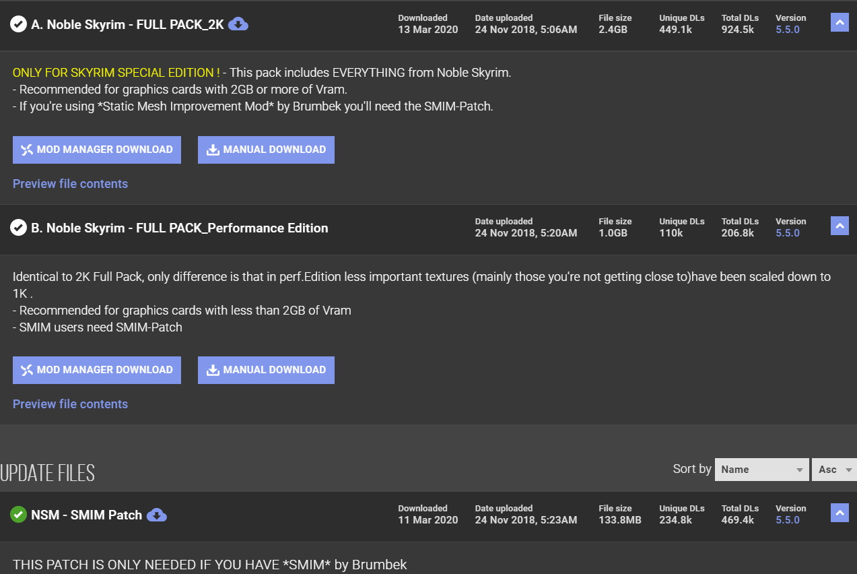Viewport: 857px width, 574px height.
Task: Click the UPDATE FILES heading
Action: pyautogui.click(x=47, y=473)
